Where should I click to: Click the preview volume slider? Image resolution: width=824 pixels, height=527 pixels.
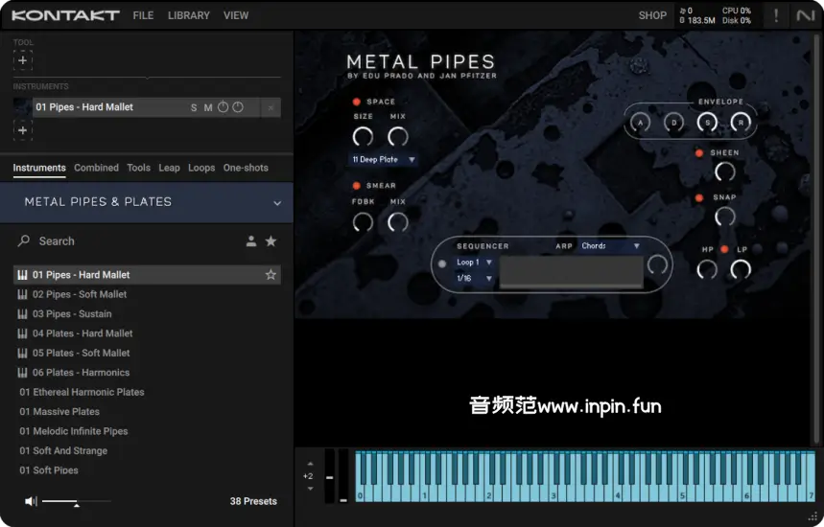click(x=76, y=501)
